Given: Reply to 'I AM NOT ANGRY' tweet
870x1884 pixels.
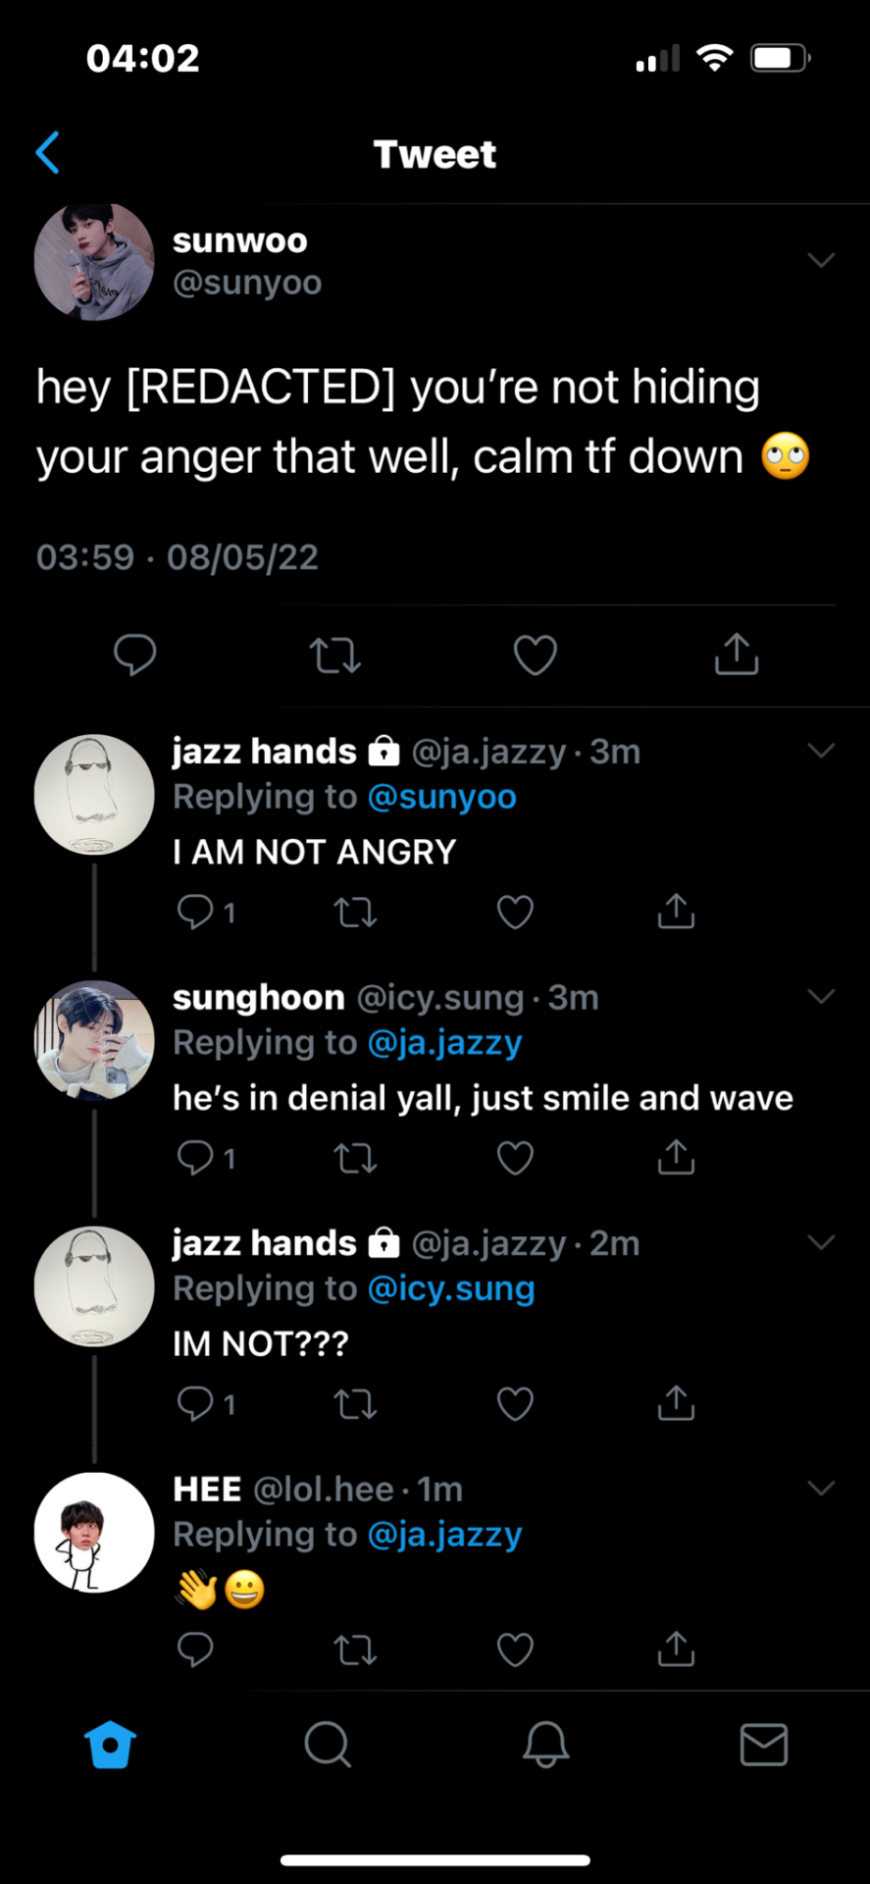Looking at the screenshot, I should [195, 913].
